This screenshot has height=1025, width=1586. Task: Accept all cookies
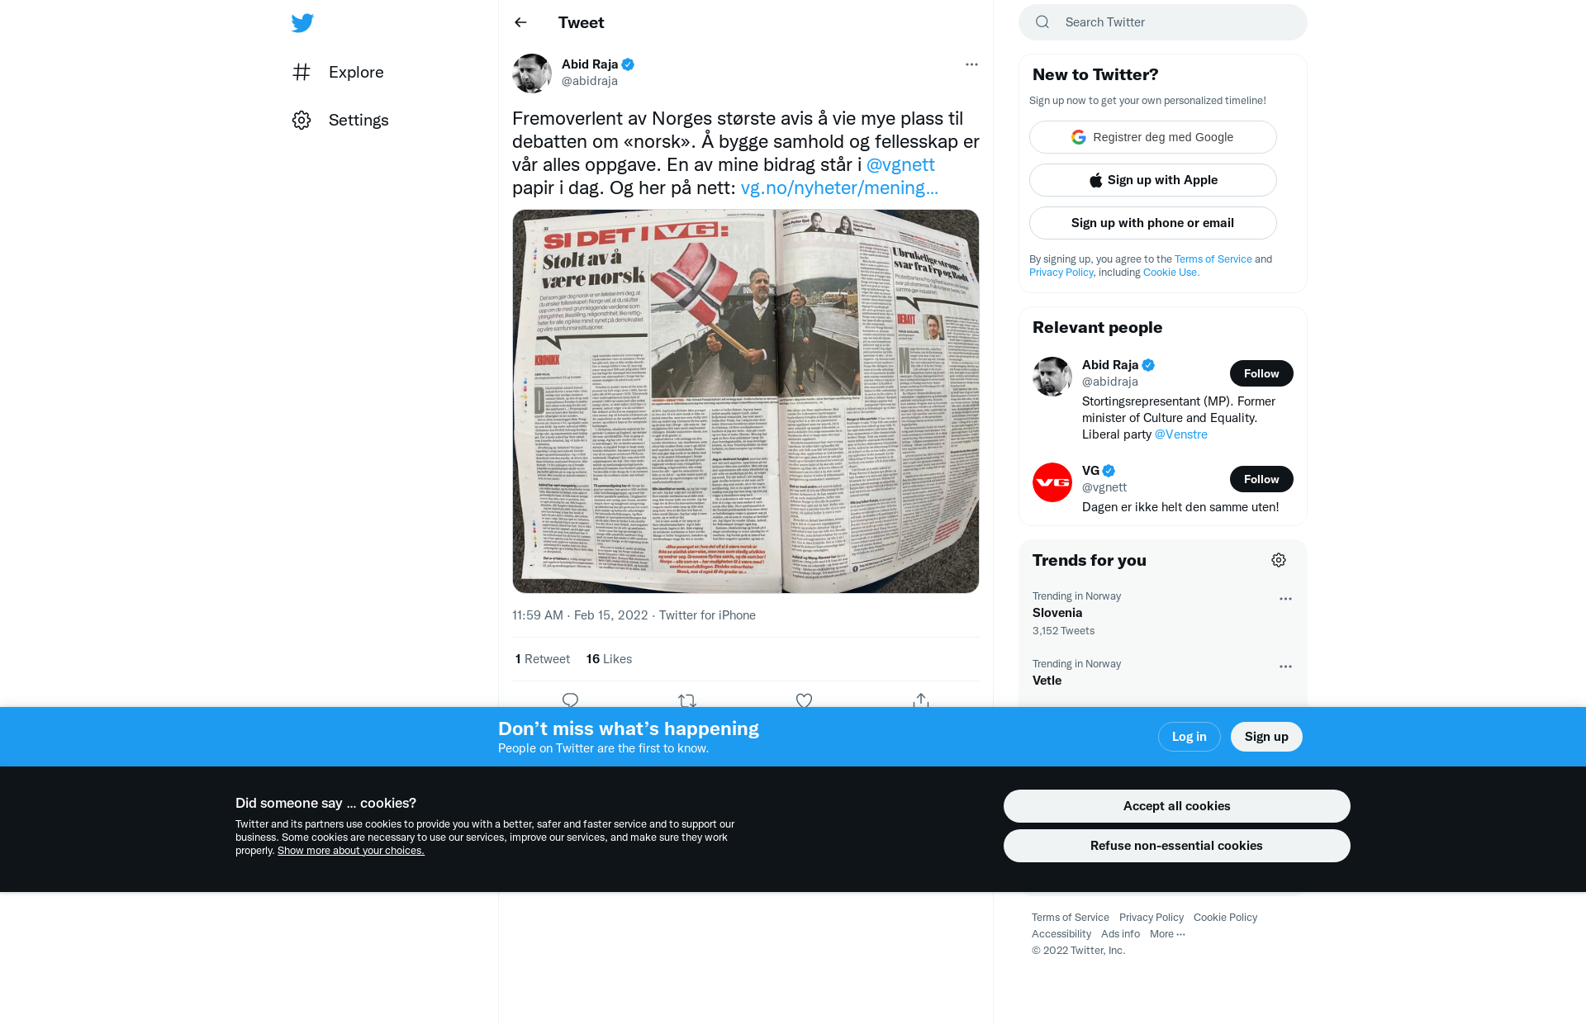pyautogui.click(x=1176, y=806)
